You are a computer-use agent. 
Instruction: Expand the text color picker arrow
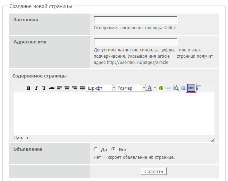155,88
